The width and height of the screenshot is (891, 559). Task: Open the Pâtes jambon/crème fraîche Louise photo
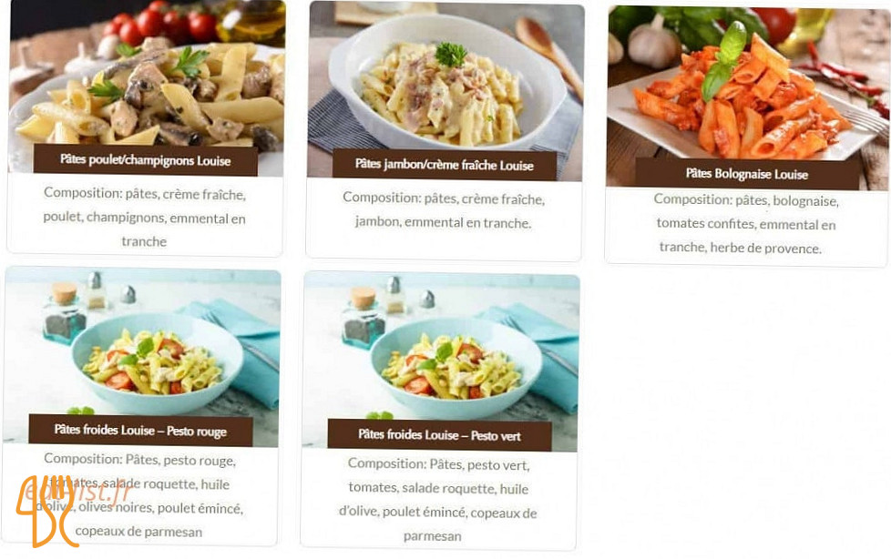click(x=446, y=89)
